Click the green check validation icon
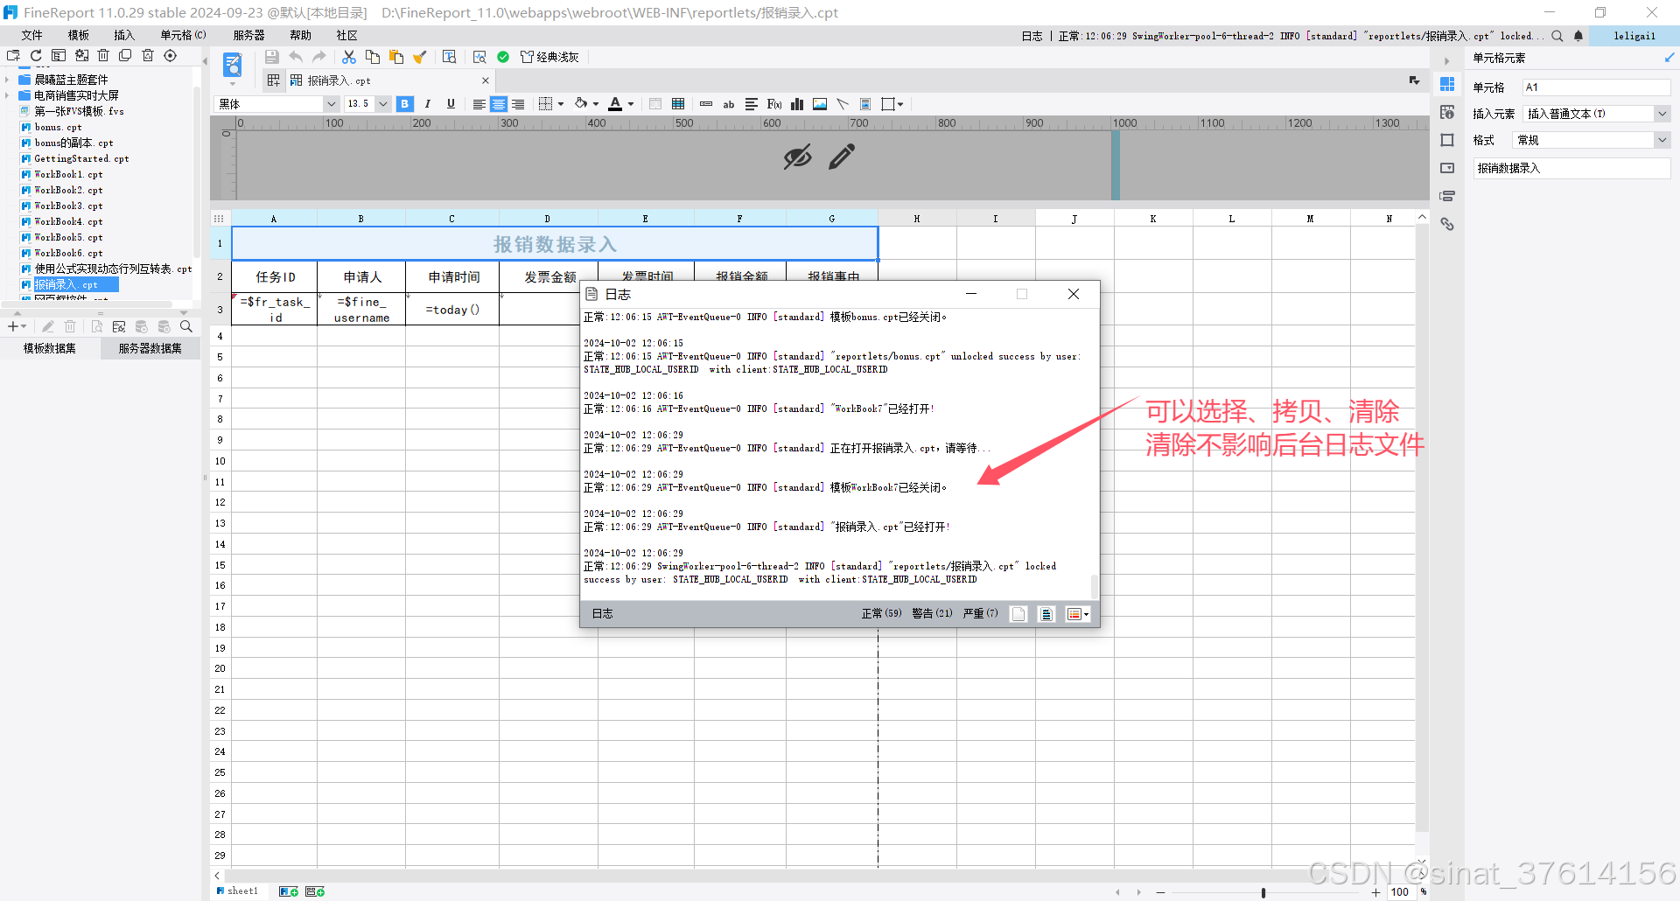Screen dimensions: 1680x901 coord(503,57)
